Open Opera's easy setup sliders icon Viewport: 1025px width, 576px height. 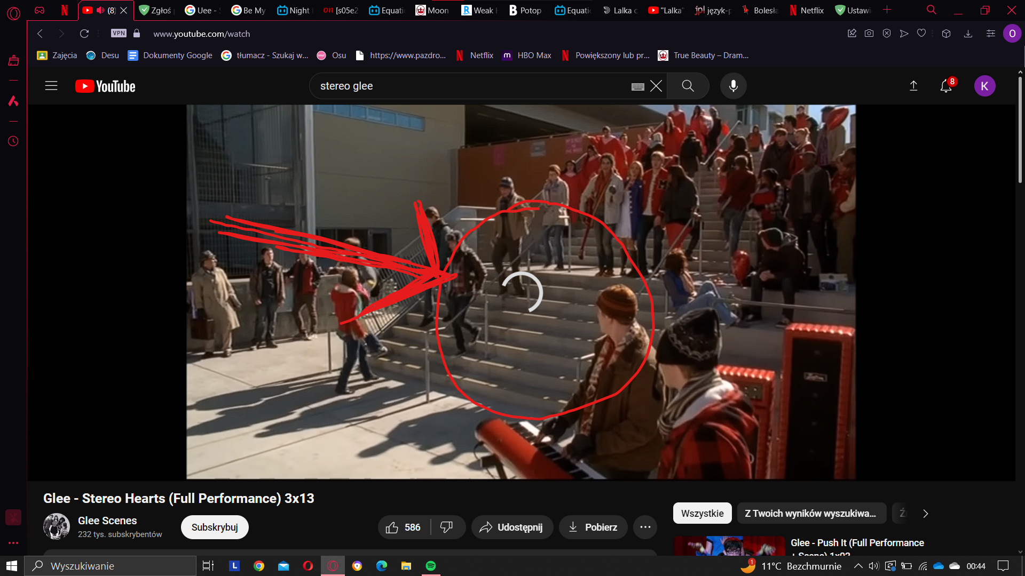tap(991, 33)
